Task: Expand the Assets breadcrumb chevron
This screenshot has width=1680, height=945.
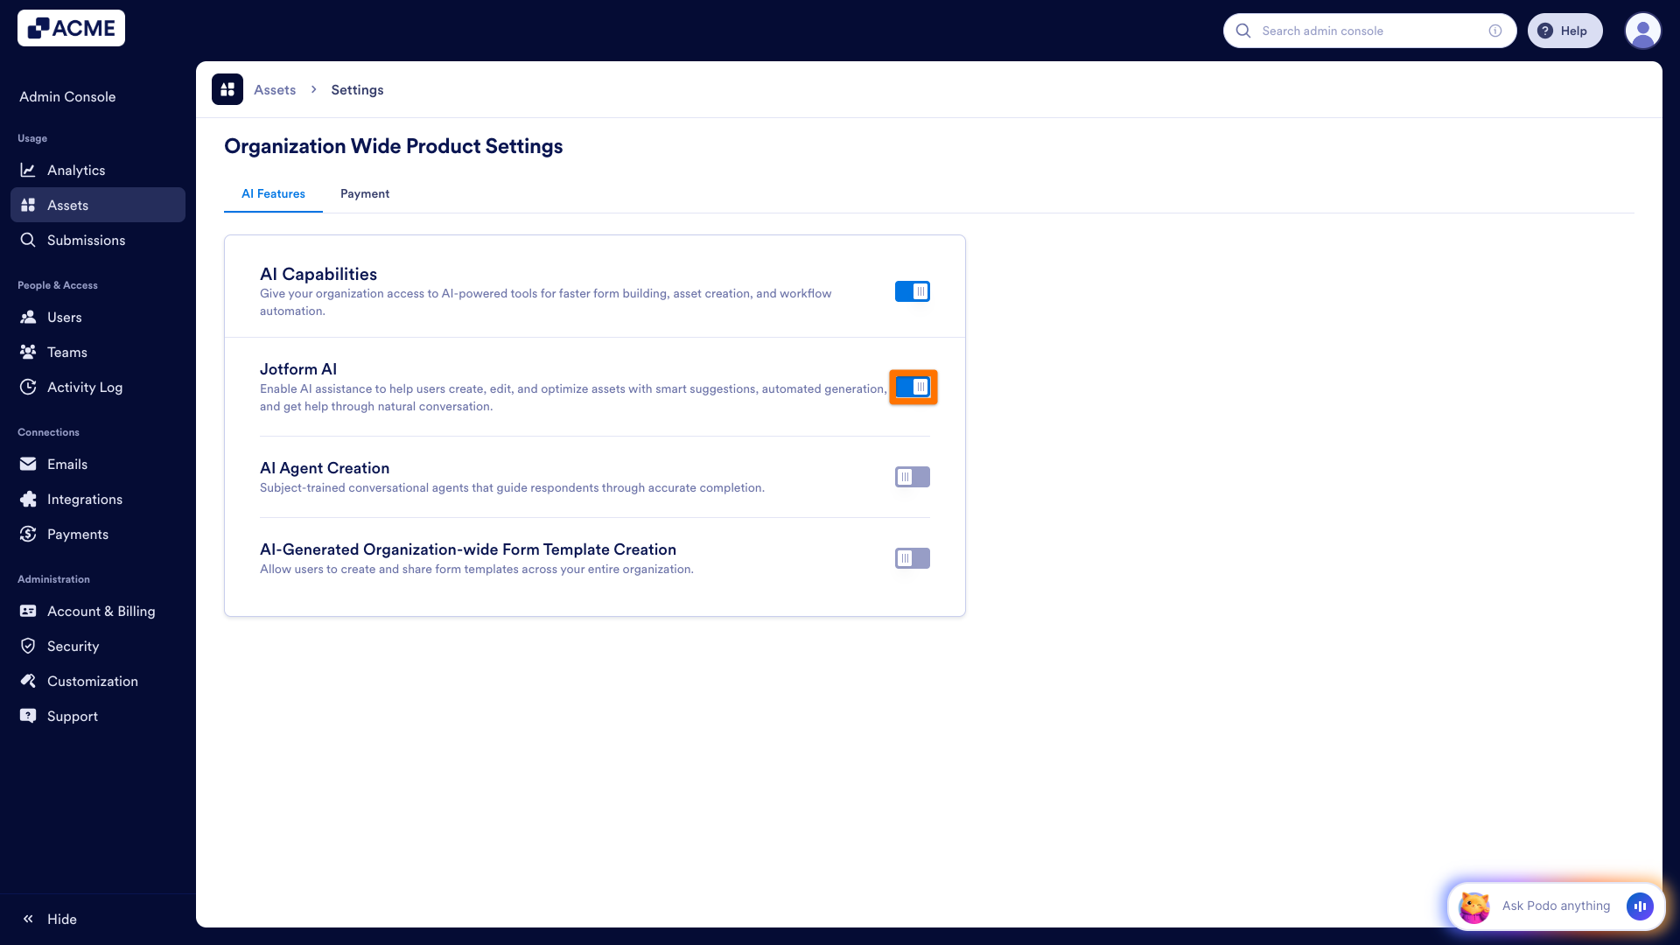Action: 312,89
